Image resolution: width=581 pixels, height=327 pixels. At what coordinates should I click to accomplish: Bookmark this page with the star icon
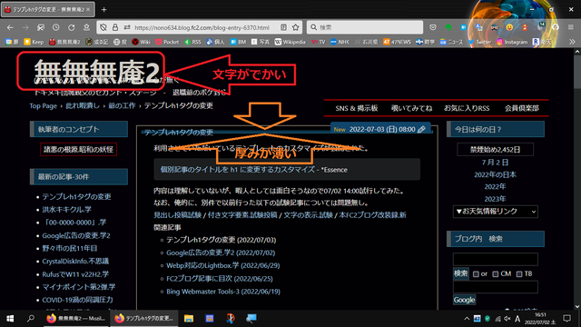pyautogui.click(x=295, y=27)
